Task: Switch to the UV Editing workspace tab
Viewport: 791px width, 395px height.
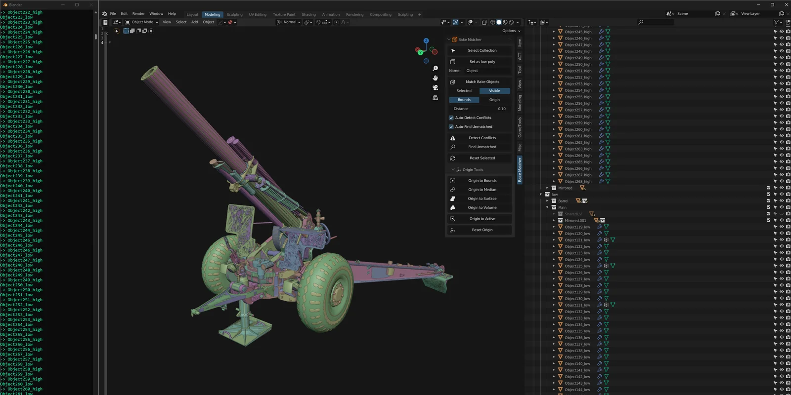Action: (x=258, y=15)
